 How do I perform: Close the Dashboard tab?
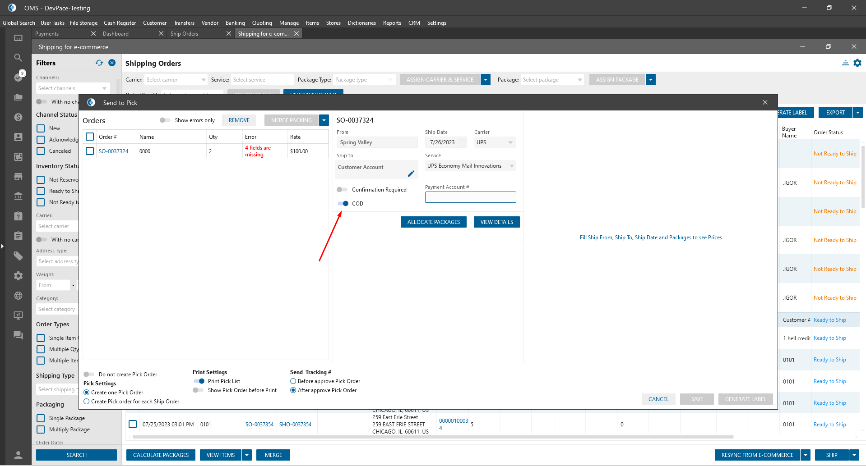[161, 33]
